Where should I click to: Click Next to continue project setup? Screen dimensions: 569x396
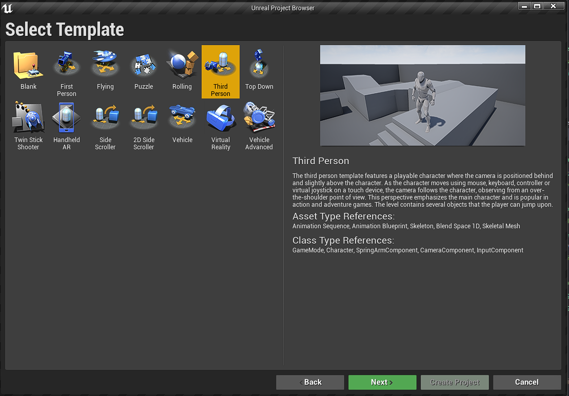coord(382,382)
